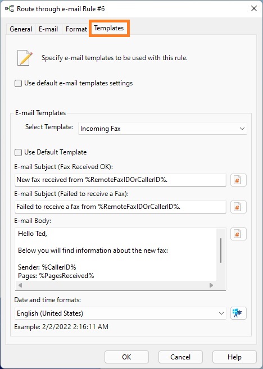Click the routing rule icon in the title bar
Screen dimensions: 263x369
(x=9, y=9)
